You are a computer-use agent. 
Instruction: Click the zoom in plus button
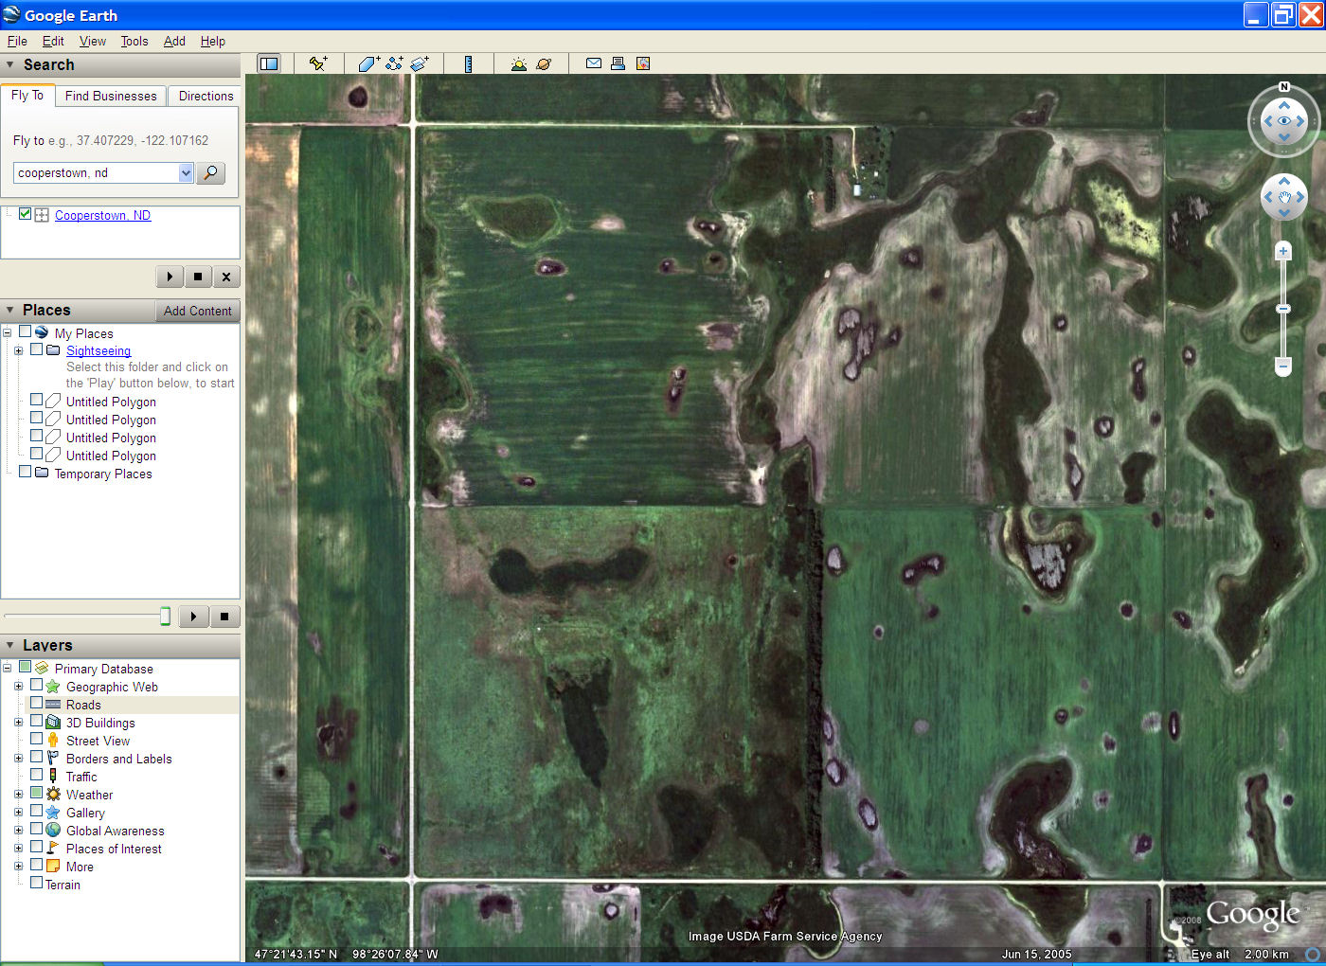click(x=1283, y=251)
